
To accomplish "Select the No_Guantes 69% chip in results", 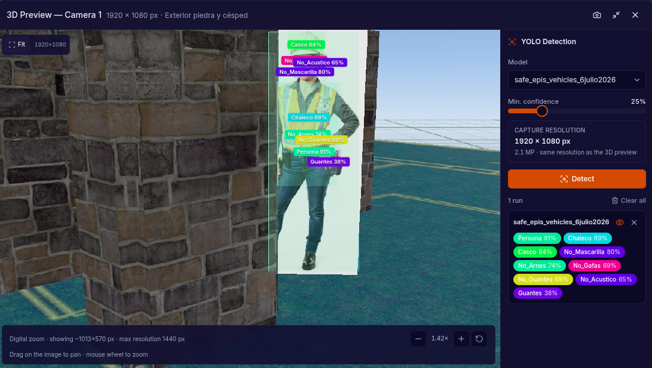I will [x=543, y=279].
